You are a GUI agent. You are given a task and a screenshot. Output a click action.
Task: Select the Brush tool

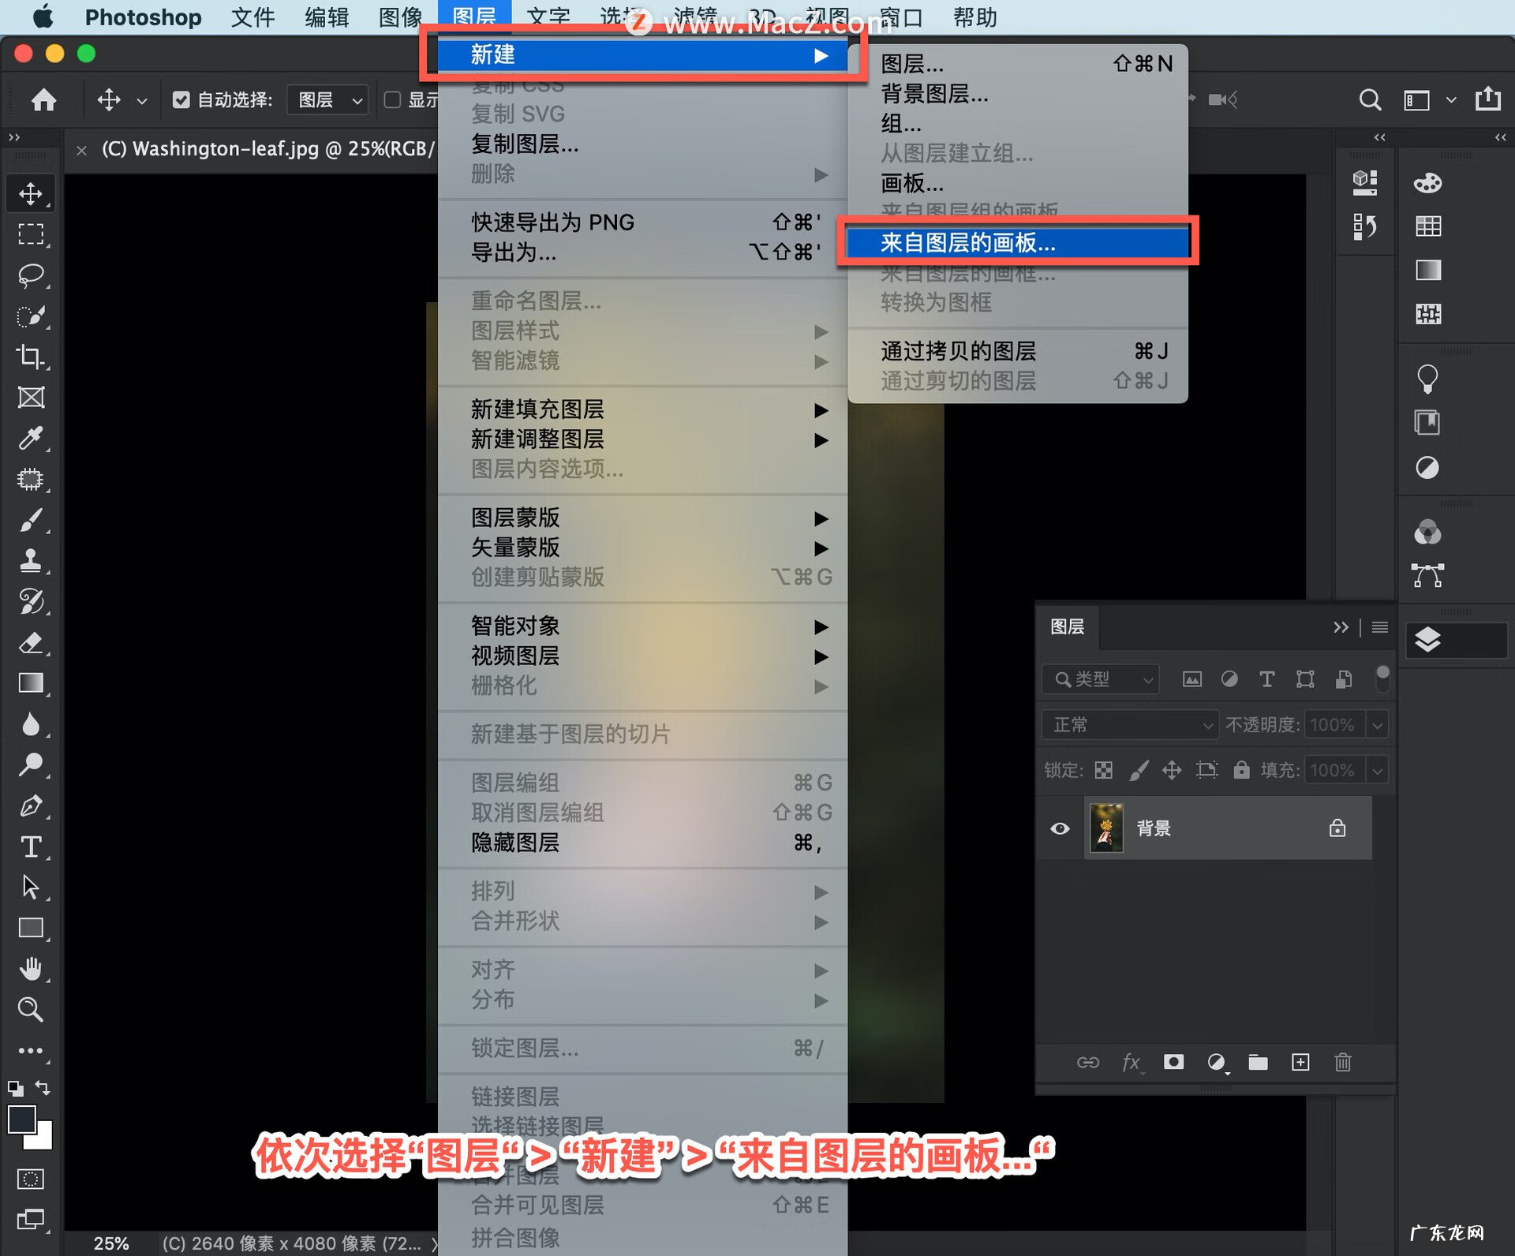coord(31,521)
